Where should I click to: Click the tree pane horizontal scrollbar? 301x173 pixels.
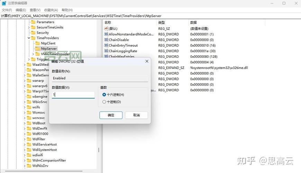(x=44, y=171)
